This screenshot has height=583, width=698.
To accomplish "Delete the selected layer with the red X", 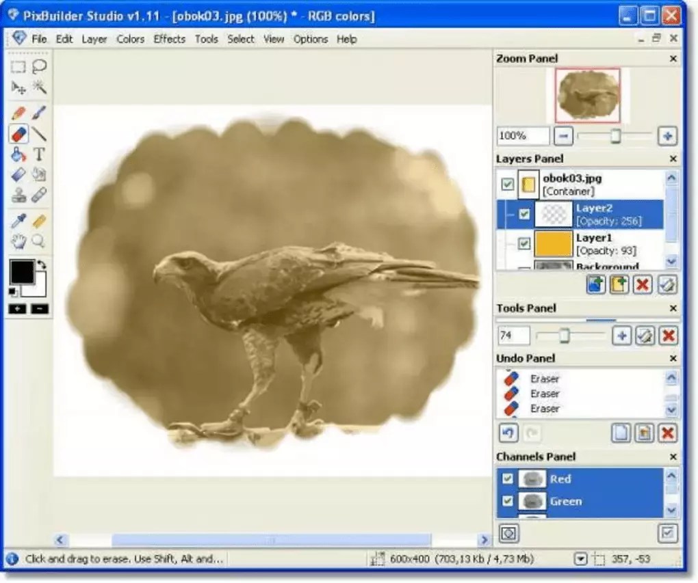I will (x=642, y=285).
